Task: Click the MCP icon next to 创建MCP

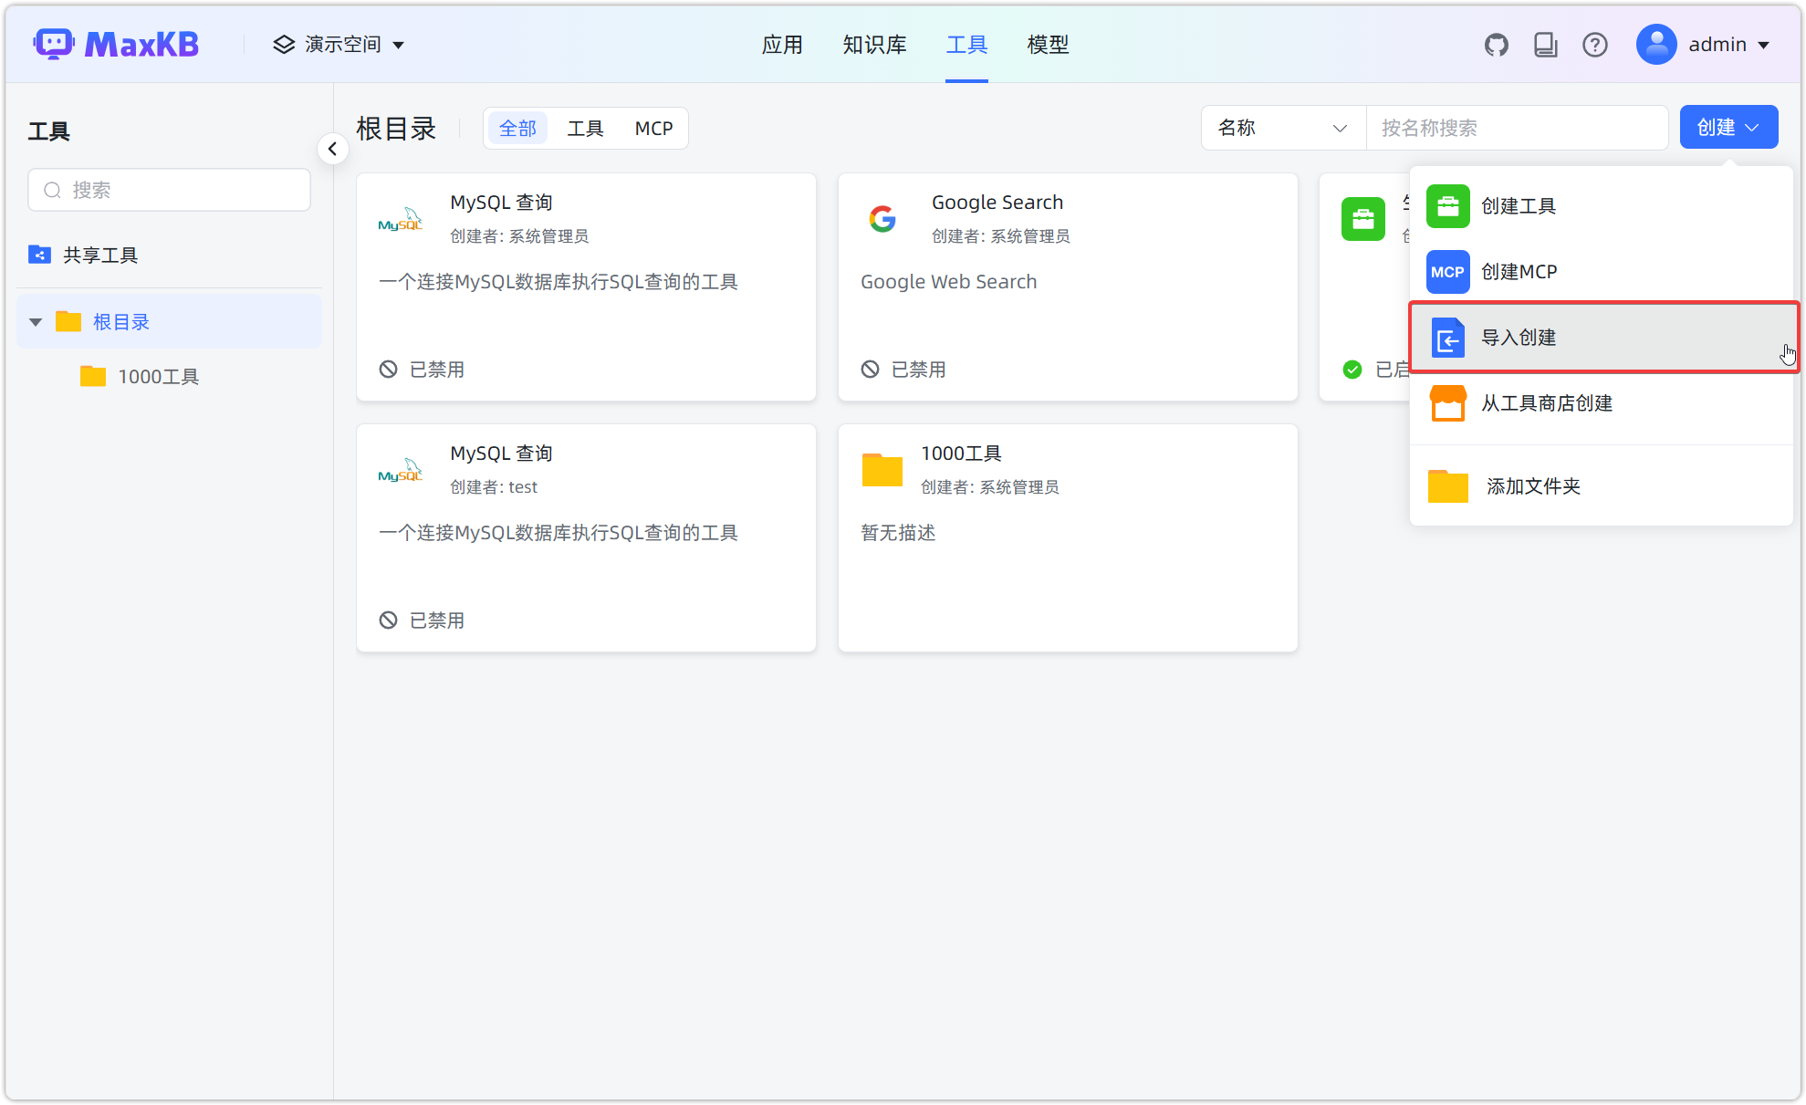Action: tap(1447, 271)
